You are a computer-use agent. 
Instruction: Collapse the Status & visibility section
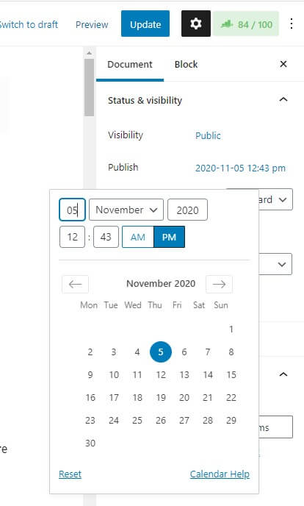pyautogui.click(x=283, y=99)
